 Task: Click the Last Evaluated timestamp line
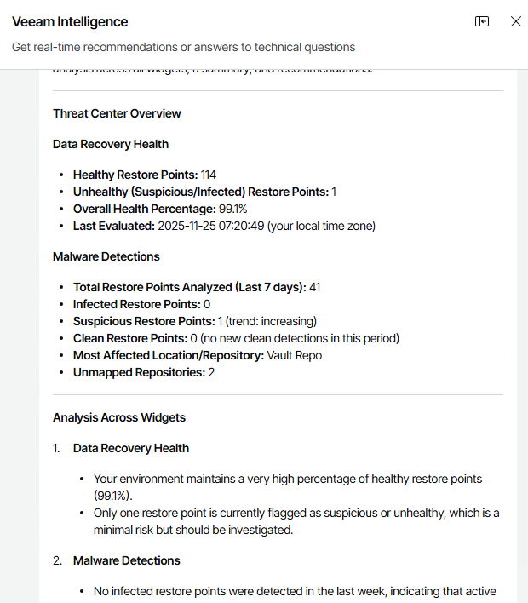click(x=224, y=226)
